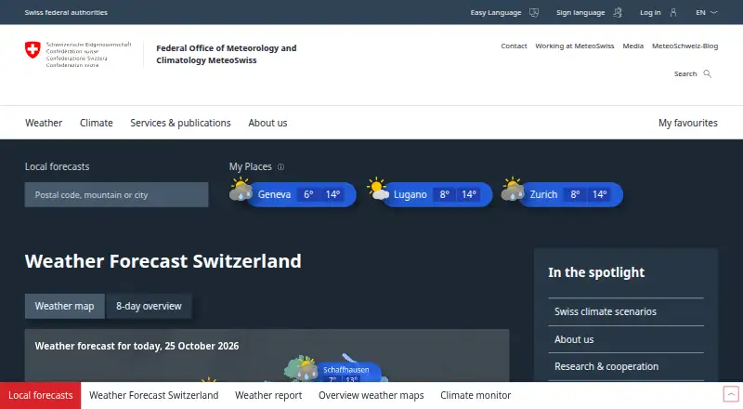
Task: Select Local forecasts in bottom bar
Action: (41, 395)
